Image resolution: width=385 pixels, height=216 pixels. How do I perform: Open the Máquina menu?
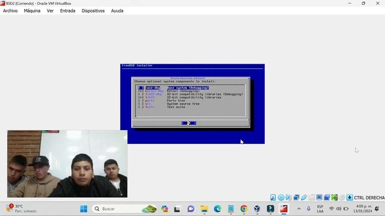coord(32,11)
